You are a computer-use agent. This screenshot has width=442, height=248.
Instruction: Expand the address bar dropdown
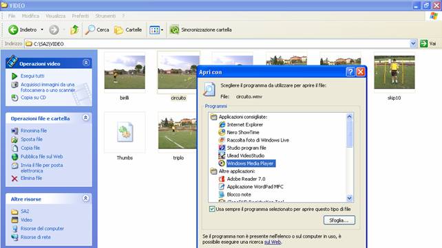(413, 43)
